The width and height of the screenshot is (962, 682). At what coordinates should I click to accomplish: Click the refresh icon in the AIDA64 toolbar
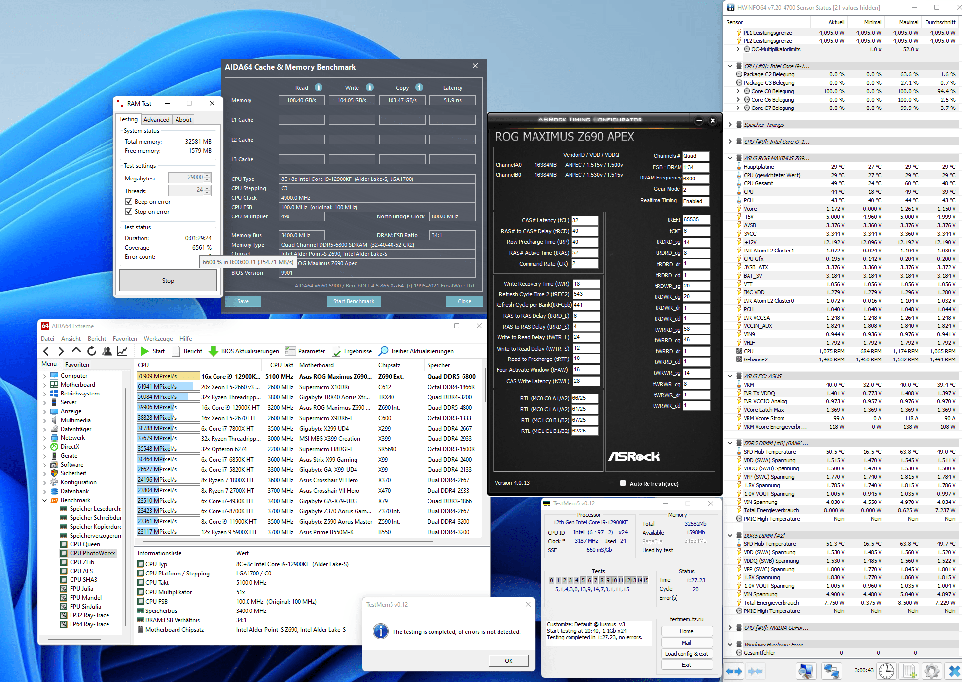tap(92, 351)
